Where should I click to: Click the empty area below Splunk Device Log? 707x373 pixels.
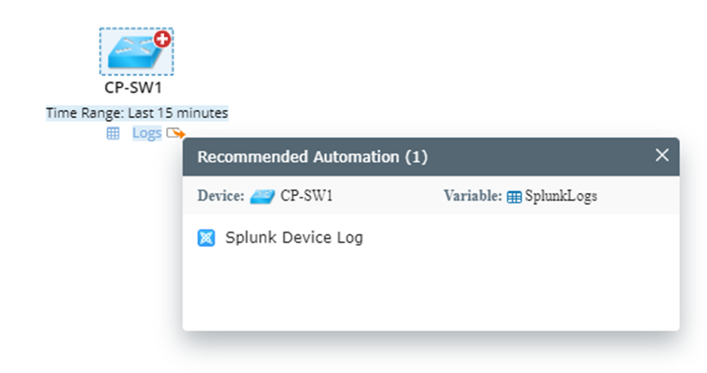pyautogui.click(x=429, y=290)
